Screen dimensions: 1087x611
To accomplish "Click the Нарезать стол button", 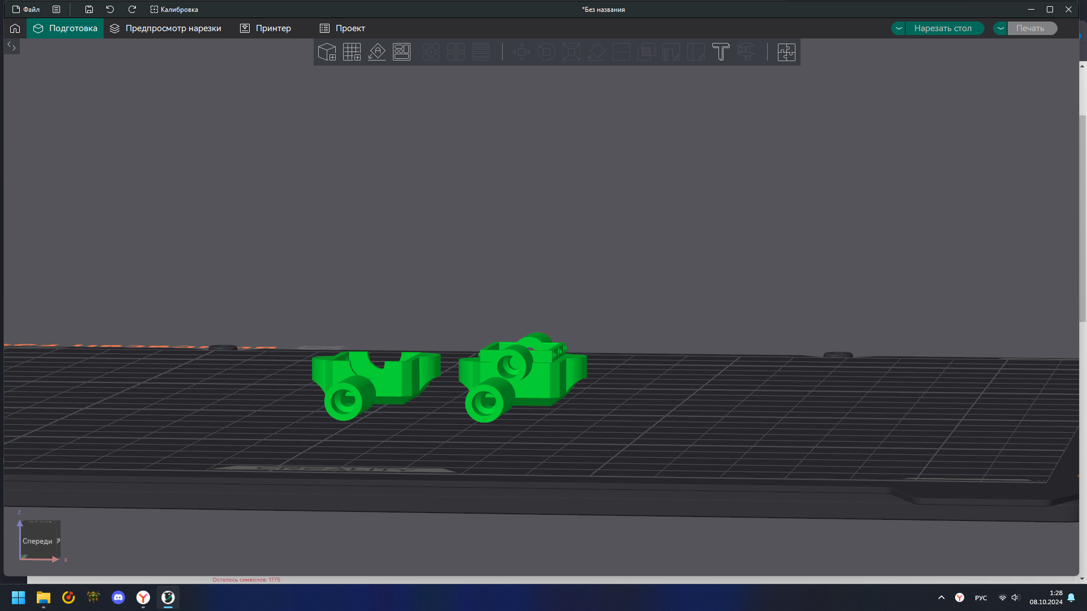I will (x=943, y=28).
